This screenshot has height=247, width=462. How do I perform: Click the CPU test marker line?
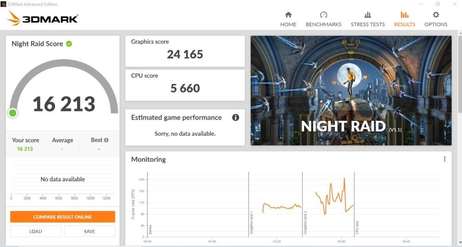[x=354, y=204]
